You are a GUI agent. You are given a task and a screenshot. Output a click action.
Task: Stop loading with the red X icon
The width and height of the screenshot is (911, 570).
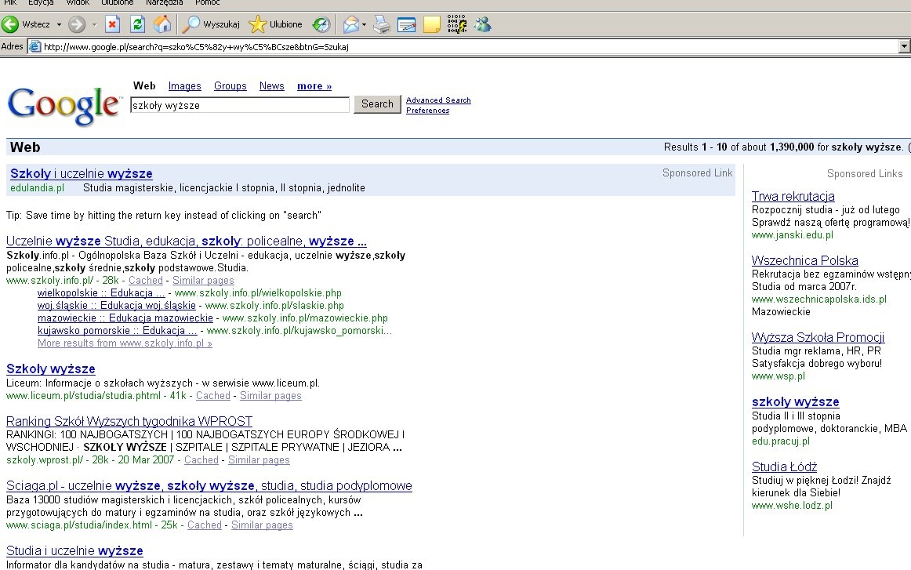click(113, 24)
